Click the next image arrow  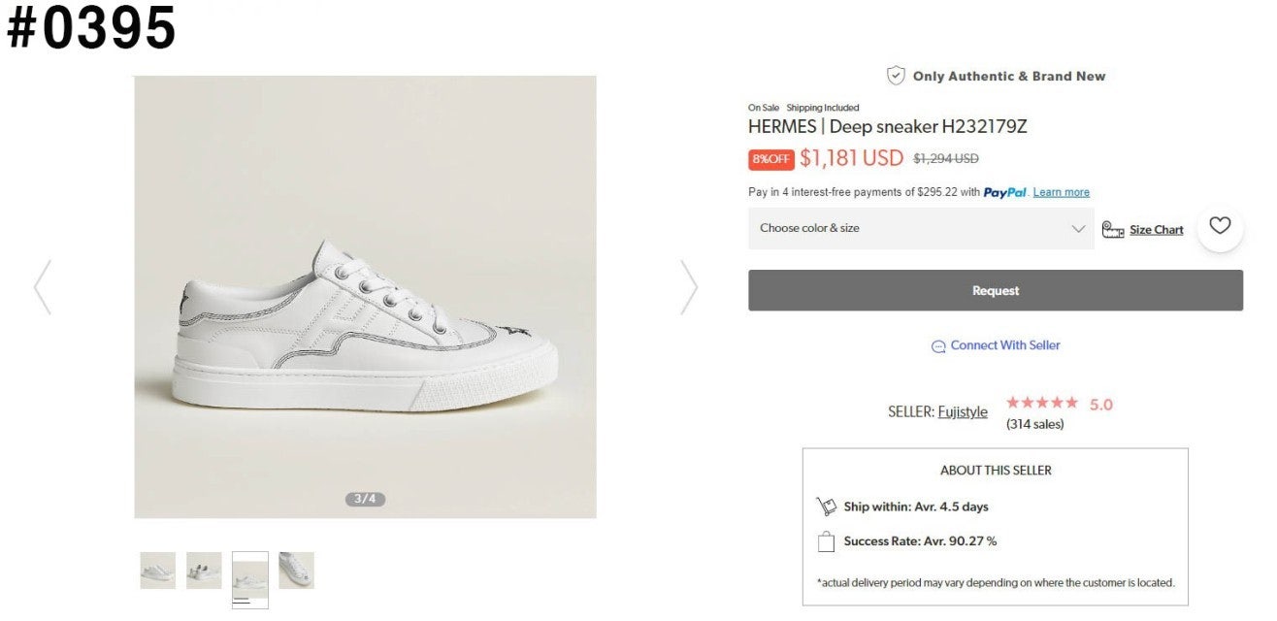(688, 287)
